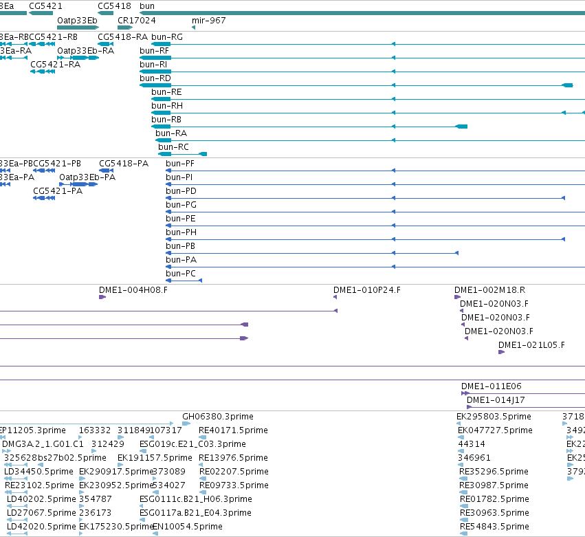Click the CG5421-PA protein label
The height and width of the screenshot is (537, 585).
[x=58, y=191]
